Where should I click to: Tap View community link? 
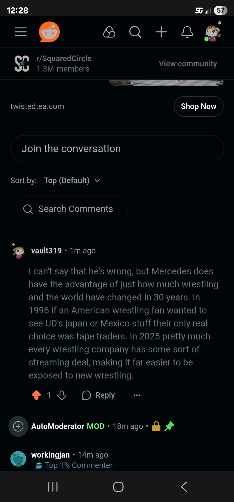(188, 64)
